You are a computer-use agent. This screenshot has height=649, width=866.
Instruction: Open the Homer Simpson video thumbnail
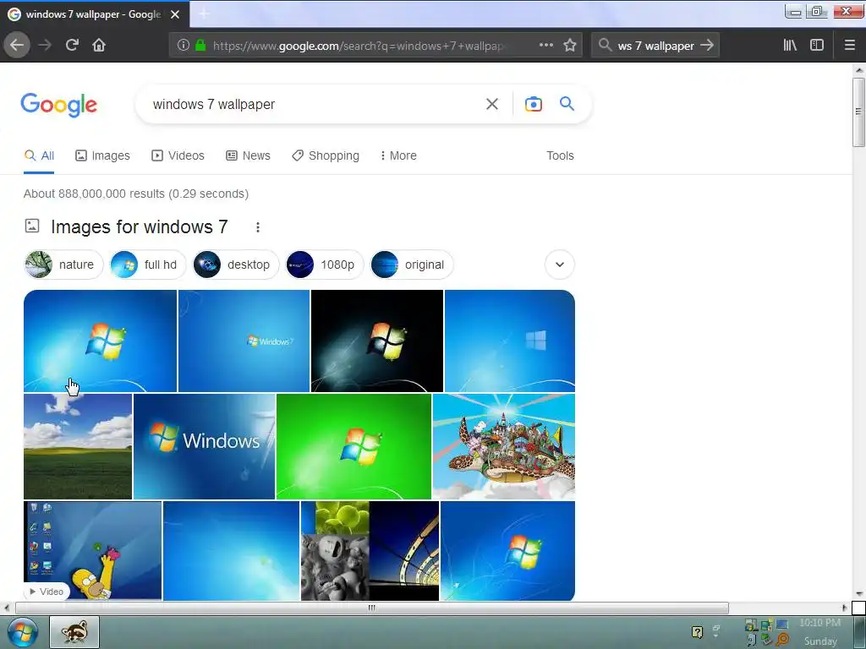pyautogui.click(x=93, y=550)
